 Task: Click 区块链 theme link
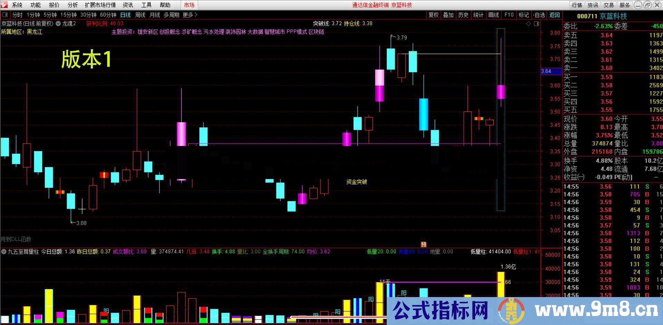point(316,32)
